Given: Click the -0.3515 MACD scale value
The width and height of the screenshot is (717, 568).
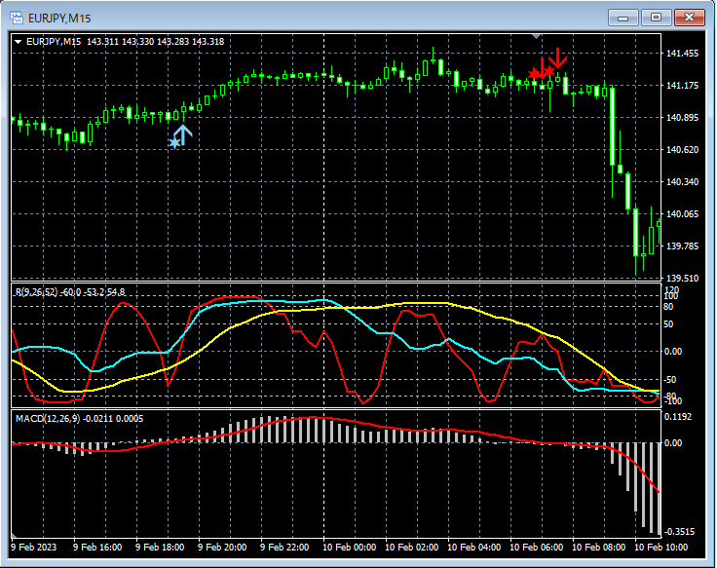Looking at the screenshot, I should click(x=681, y=531).
